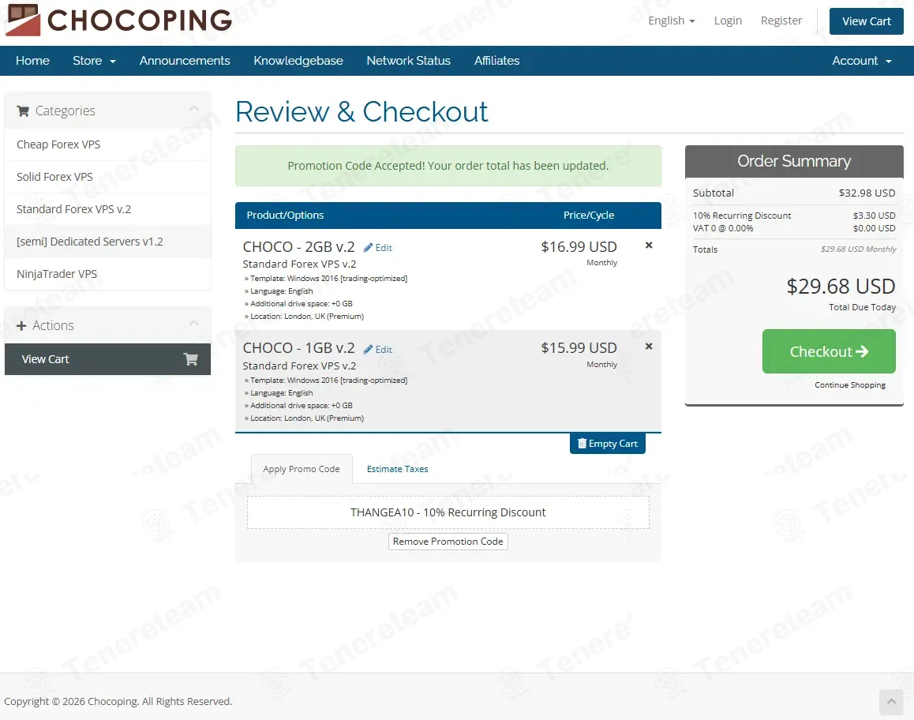Click the Review & Checkout heading
Screen dimensions: 914x720
tap(361, 111)
